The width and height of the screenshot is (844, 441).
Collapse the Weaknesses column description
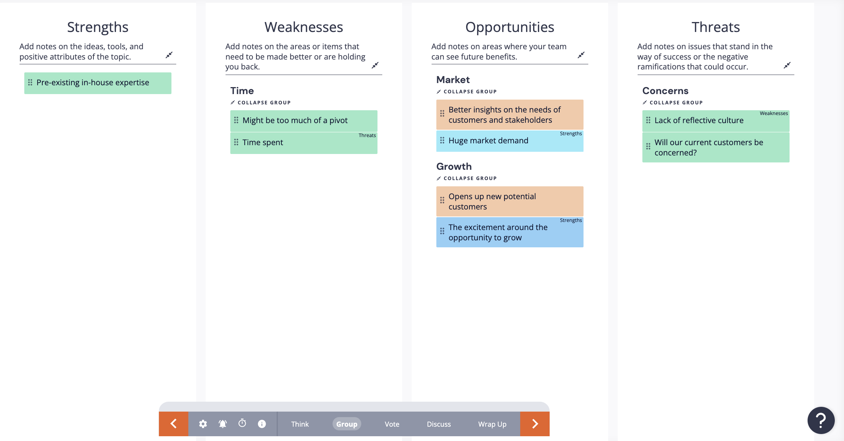[x=376, y=65]
